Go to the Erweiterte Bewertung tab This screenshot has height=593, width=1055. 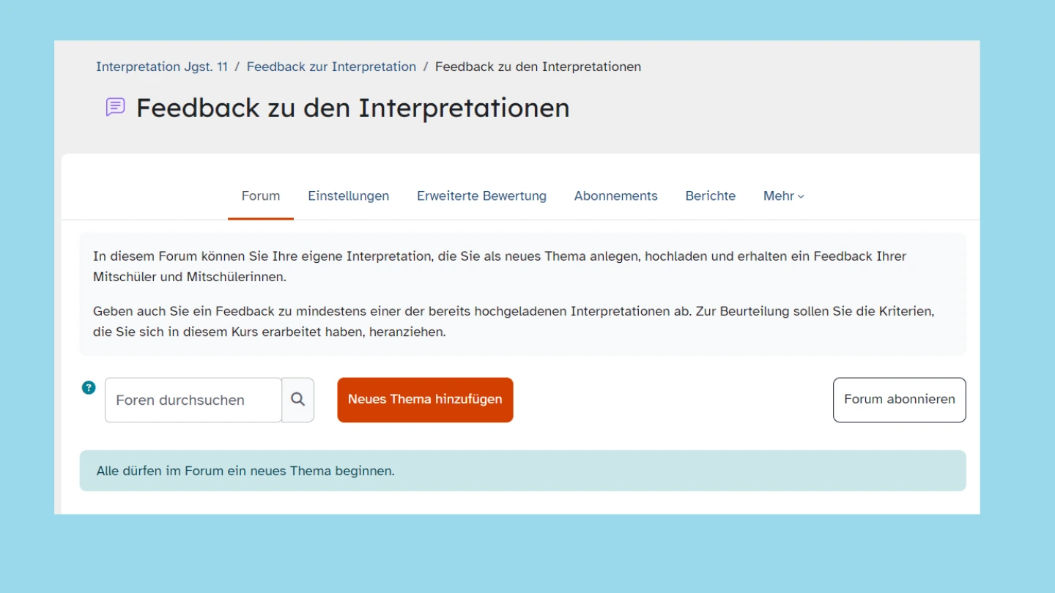tap(481, 196)
